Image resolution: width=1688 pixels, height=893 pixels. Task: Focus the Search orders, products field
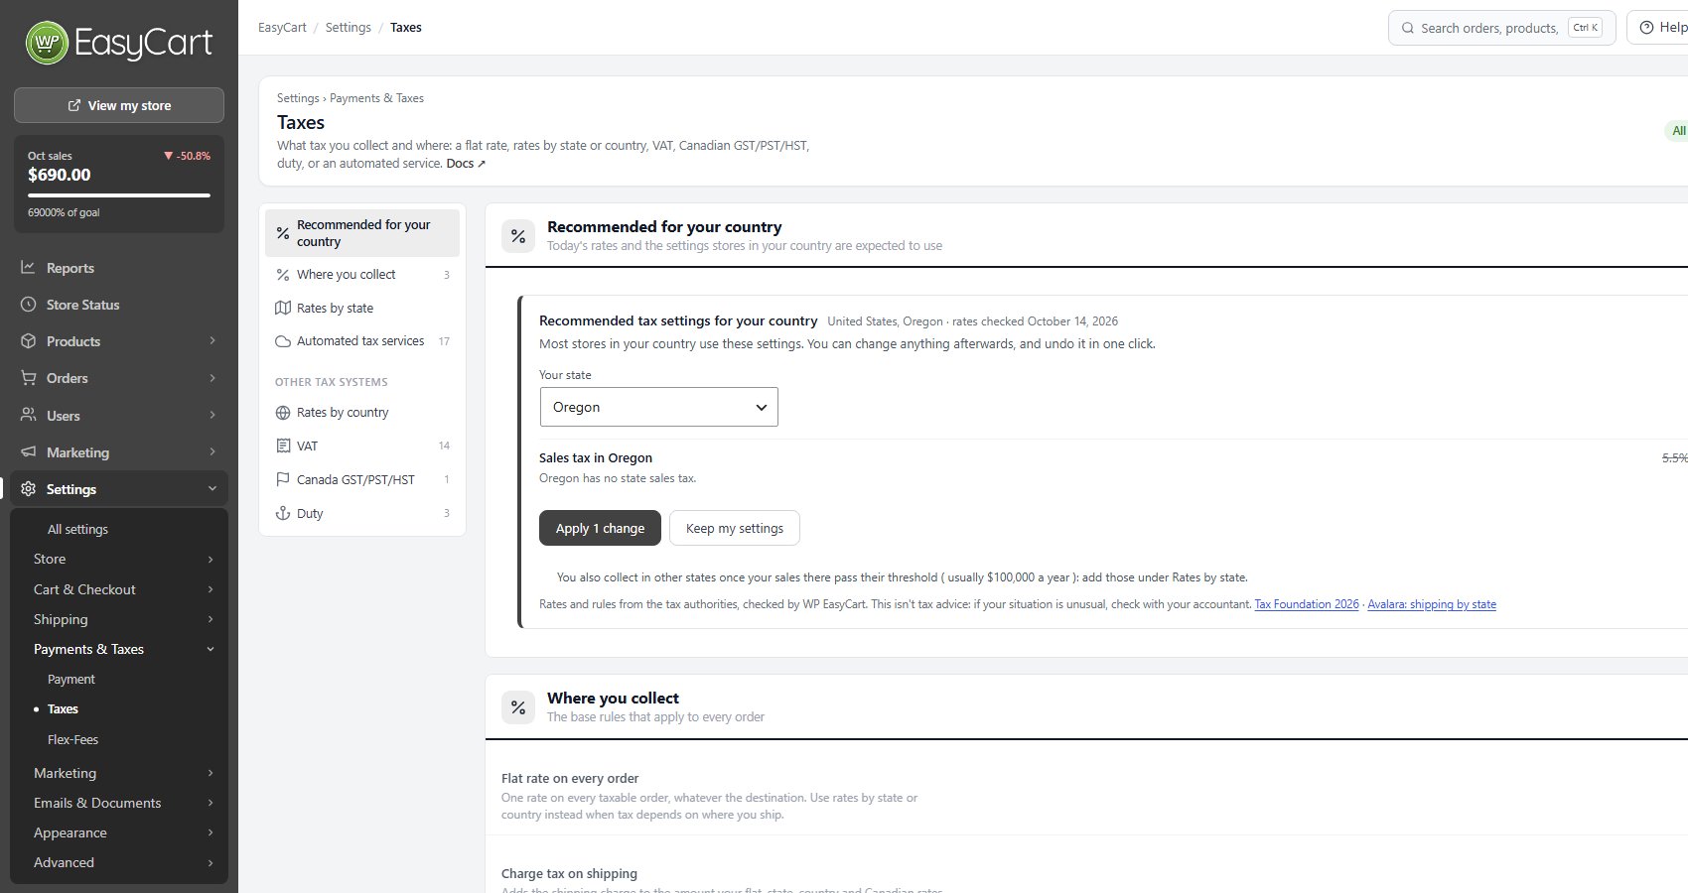[x=1502, y=28]
